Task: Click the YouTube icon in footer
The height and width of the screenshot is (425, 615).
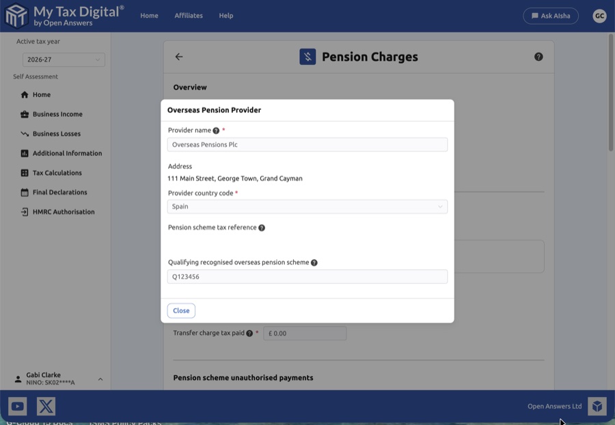Action: click(18, 407)
